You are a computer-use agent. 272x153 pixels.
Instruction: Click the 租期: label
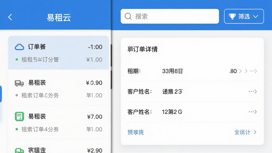click(x=134, y=71)
